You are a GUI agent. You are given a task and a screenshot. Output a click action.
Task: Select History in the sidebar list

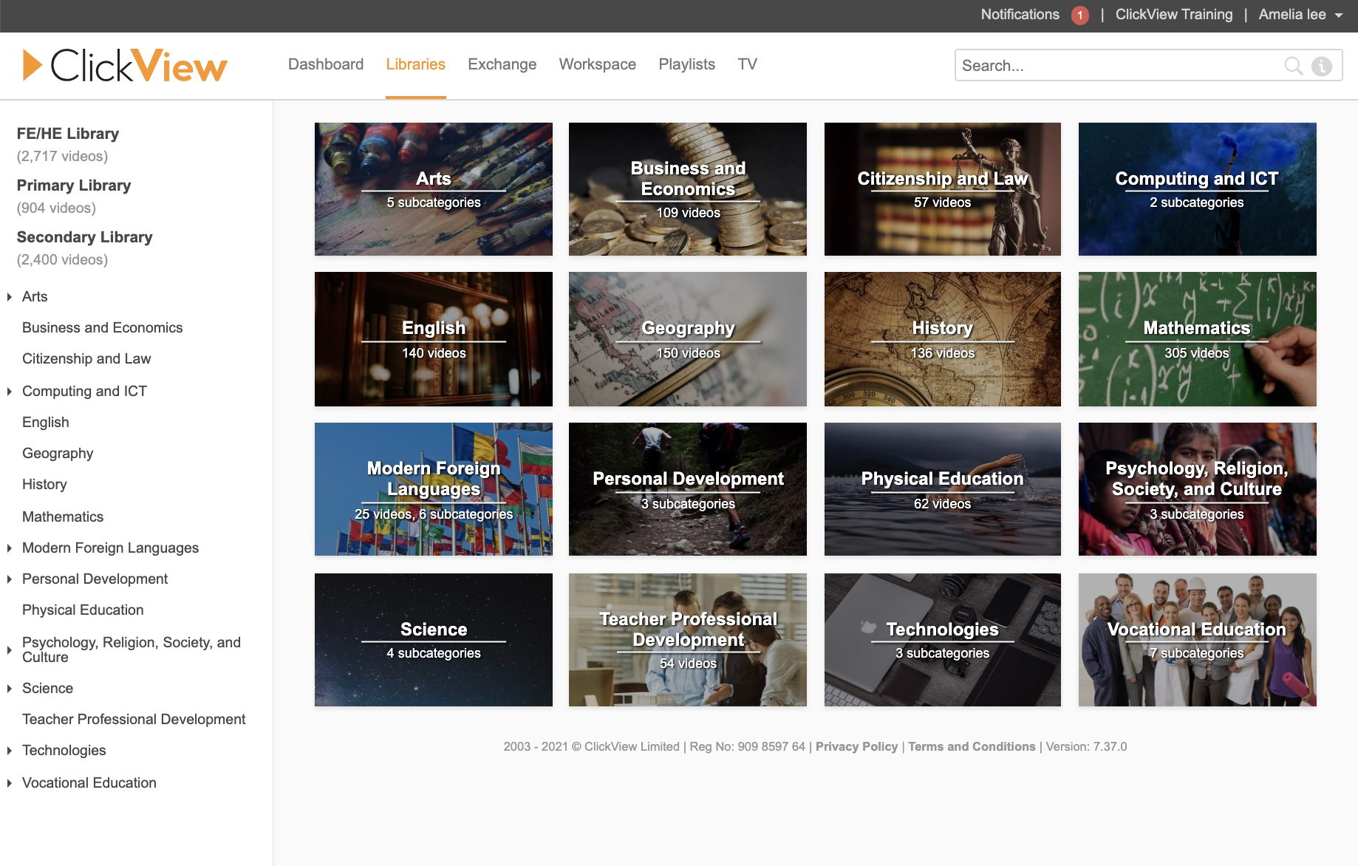point(44,485)
